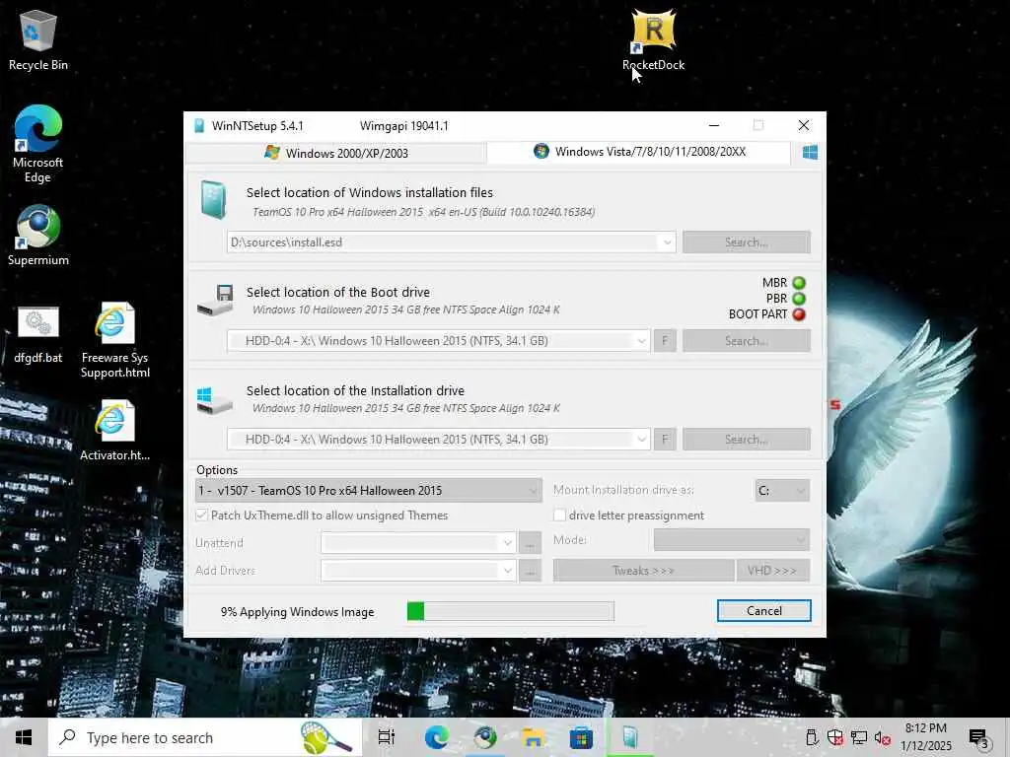Expand the install.esd source path dropdown

pyautogui.click(x=668, y=242)
